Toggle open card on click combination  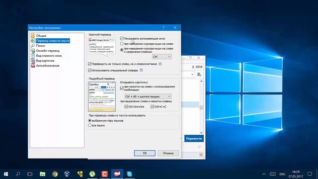click(x=122, y=88)
